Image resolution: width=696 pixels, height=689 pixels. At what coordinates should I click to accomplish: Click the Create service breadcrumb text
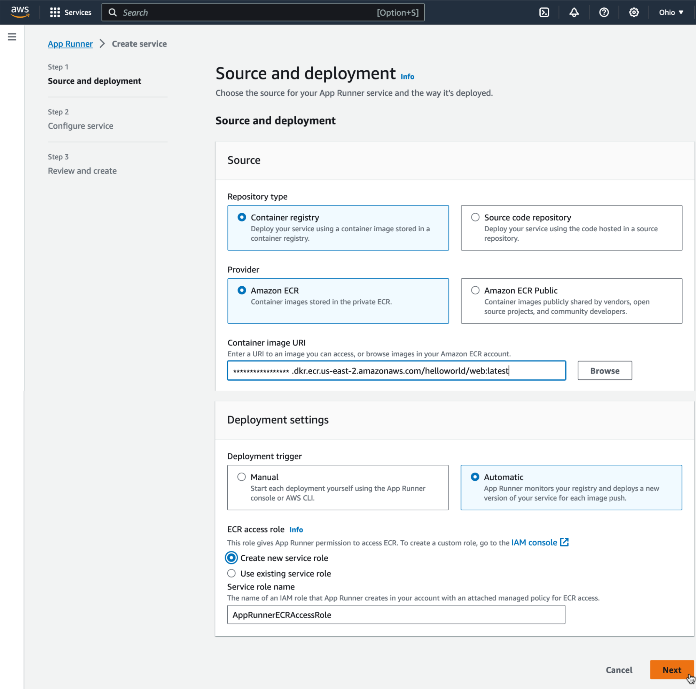coord(139,44)
